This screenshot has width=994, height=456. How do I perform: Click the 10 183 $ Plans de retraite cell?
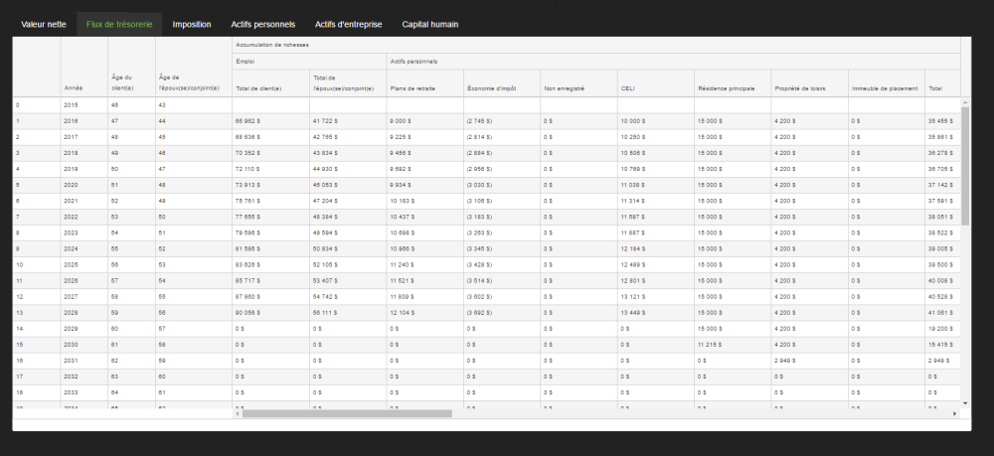(x=425, y=201)
